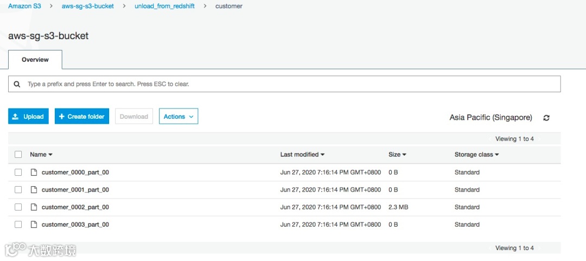The image size is (586, 261).
Task: Click the disabled Download button
Action: tap(134, 116)
